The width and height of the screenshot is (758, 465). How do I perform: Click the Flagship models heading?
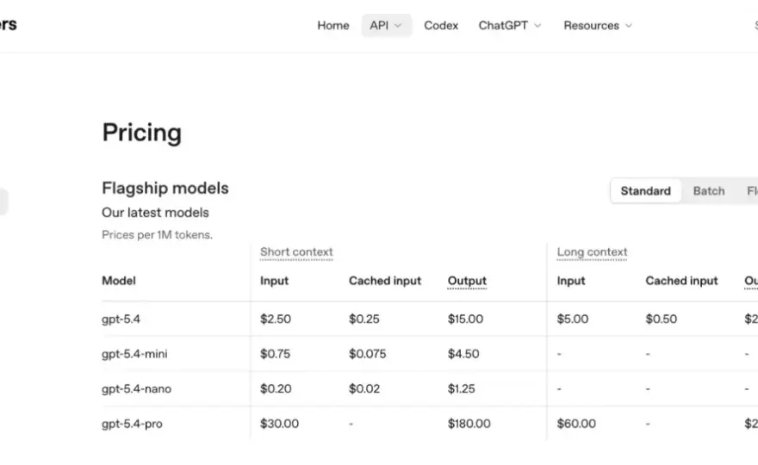165,188
